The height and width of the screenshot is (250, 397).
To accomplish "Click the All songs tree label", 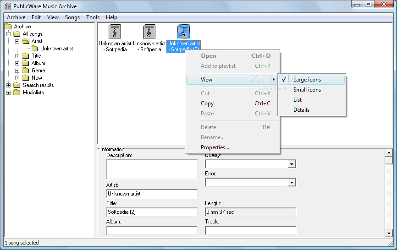I will pos(33,34).
